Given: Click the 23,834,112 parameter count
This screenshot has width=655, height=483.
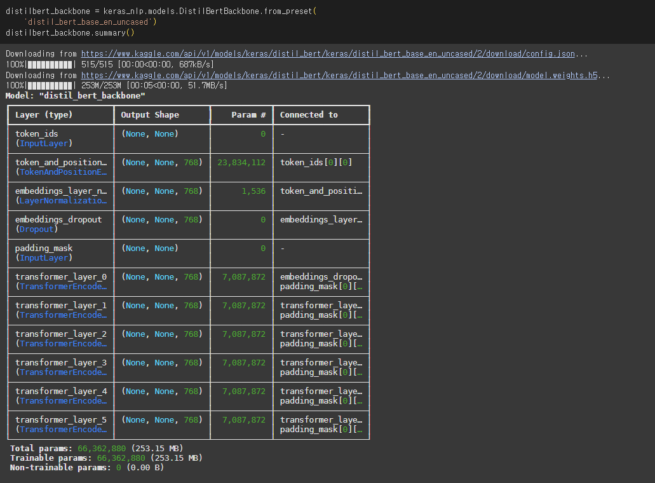Looking at the screenshot, I should click(241, 163).
